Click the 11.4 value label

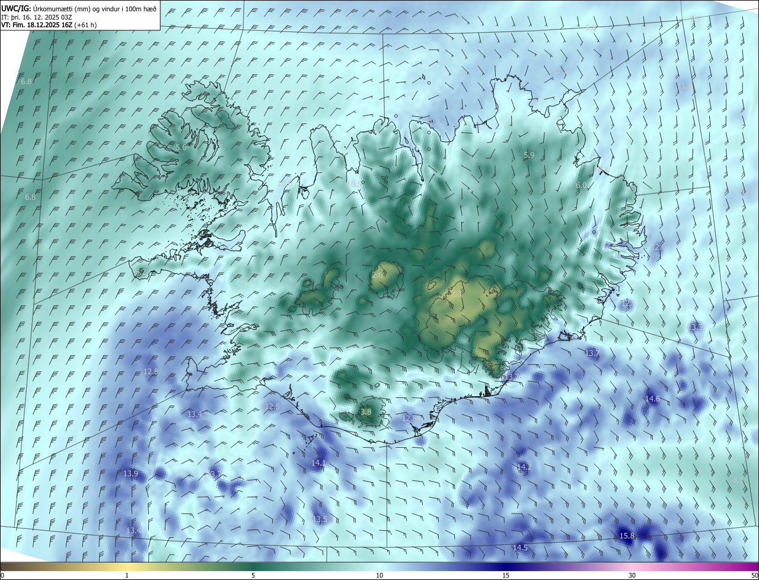coord(684,85)
